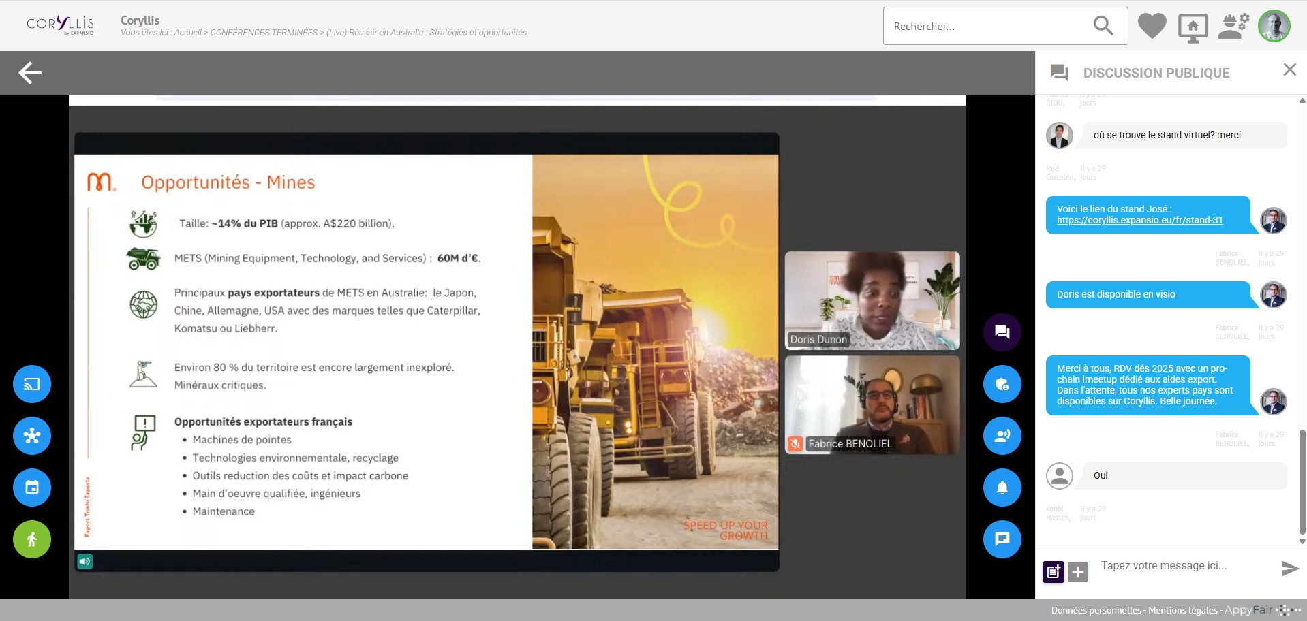
Task: Open favorites with the heart icon
Action: point(1152,27)
